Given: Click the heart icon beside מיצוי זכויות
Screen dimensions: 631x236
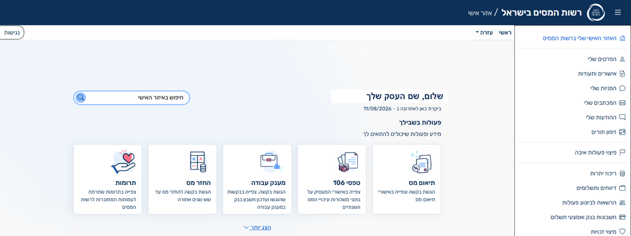Looking at the screenshot, I should click(623, 232).
